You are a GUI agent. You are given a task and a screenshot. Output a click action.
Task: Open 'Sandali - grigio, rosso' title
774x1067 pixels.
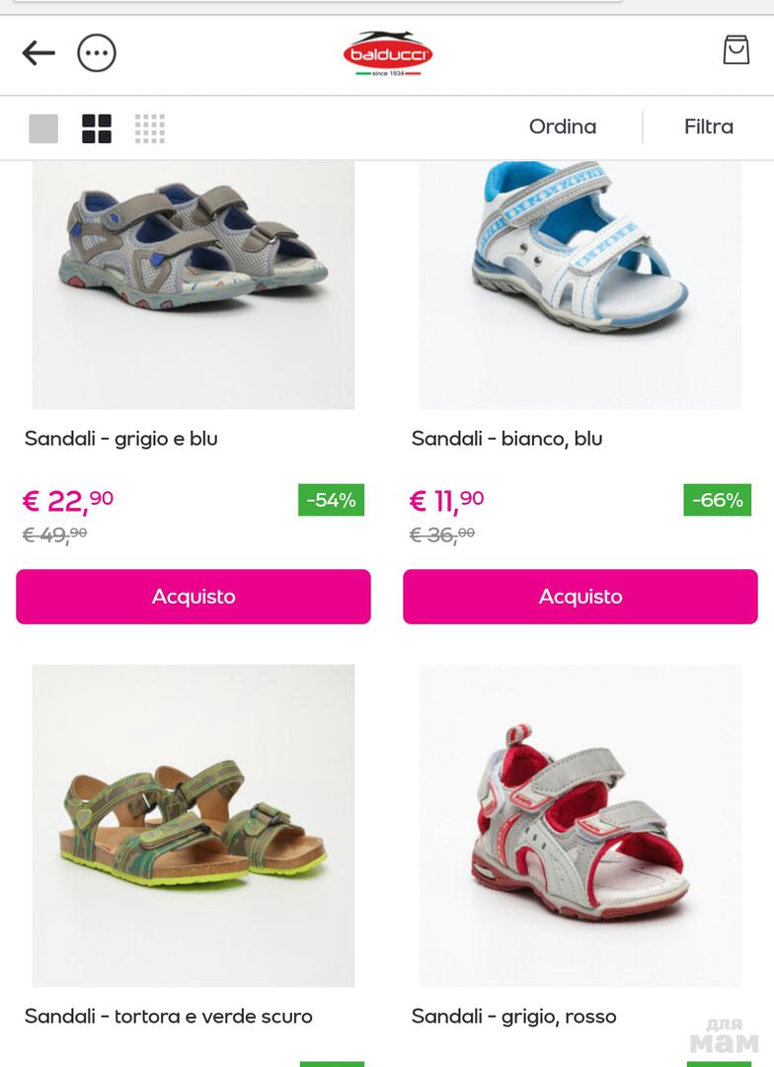pyautogui.click(x=513, y=1017)
